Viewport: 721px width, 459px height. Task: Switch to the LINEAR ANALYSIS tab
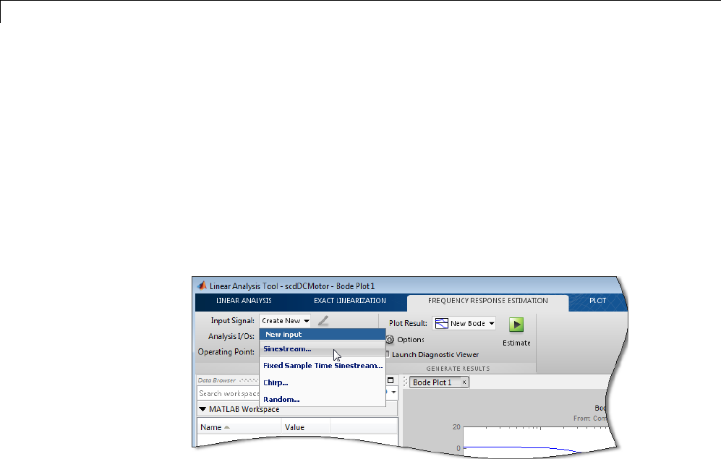coord(244,301)
